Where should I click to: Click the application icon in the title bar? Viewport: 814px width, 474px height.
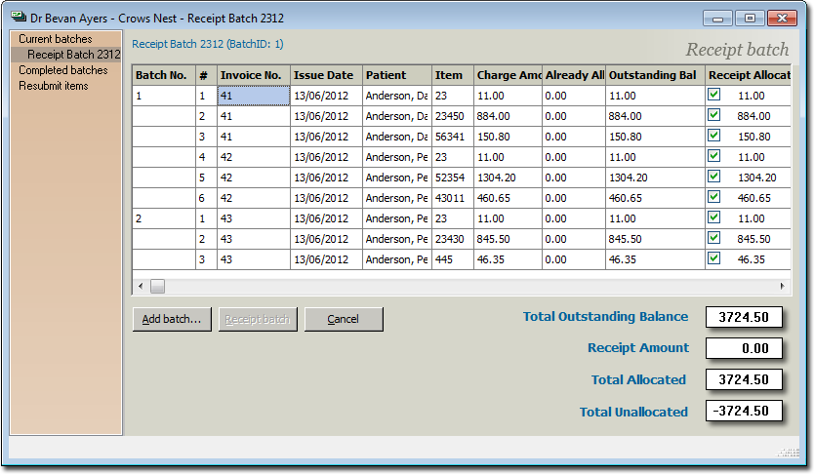click(x=19, y=18)
